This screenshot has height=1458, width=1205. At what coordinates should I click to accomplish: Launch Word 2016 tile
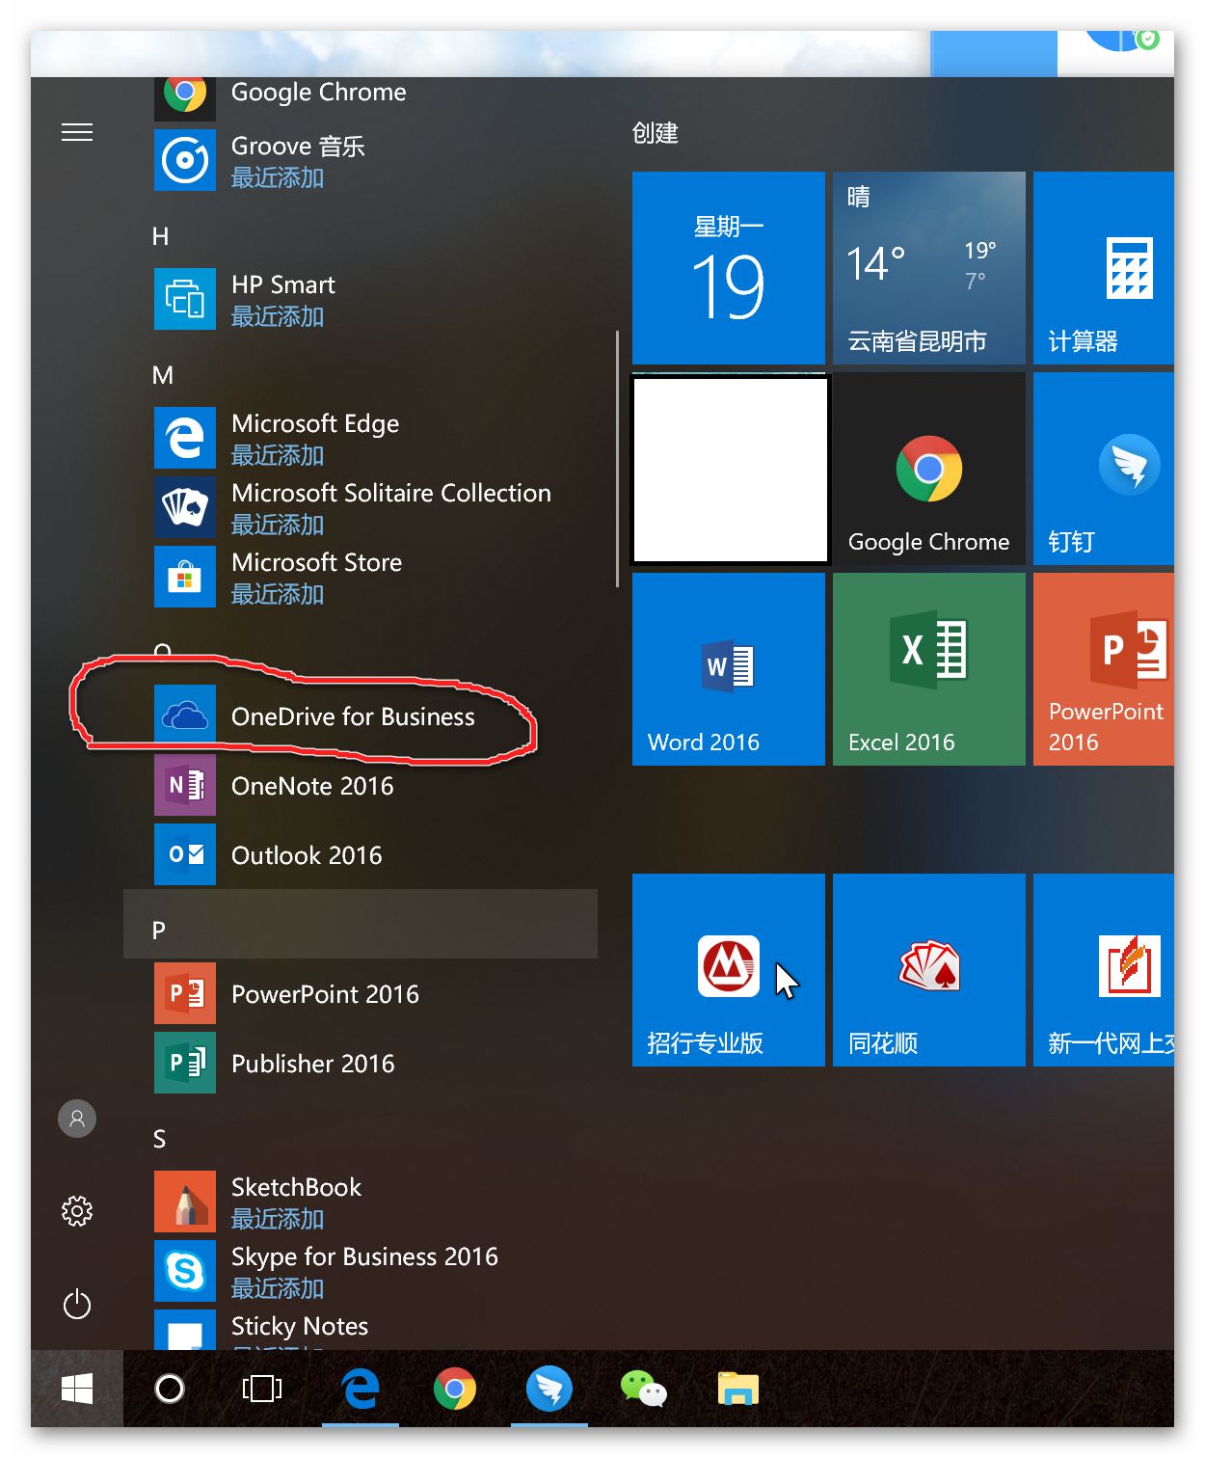click(729, 669)
